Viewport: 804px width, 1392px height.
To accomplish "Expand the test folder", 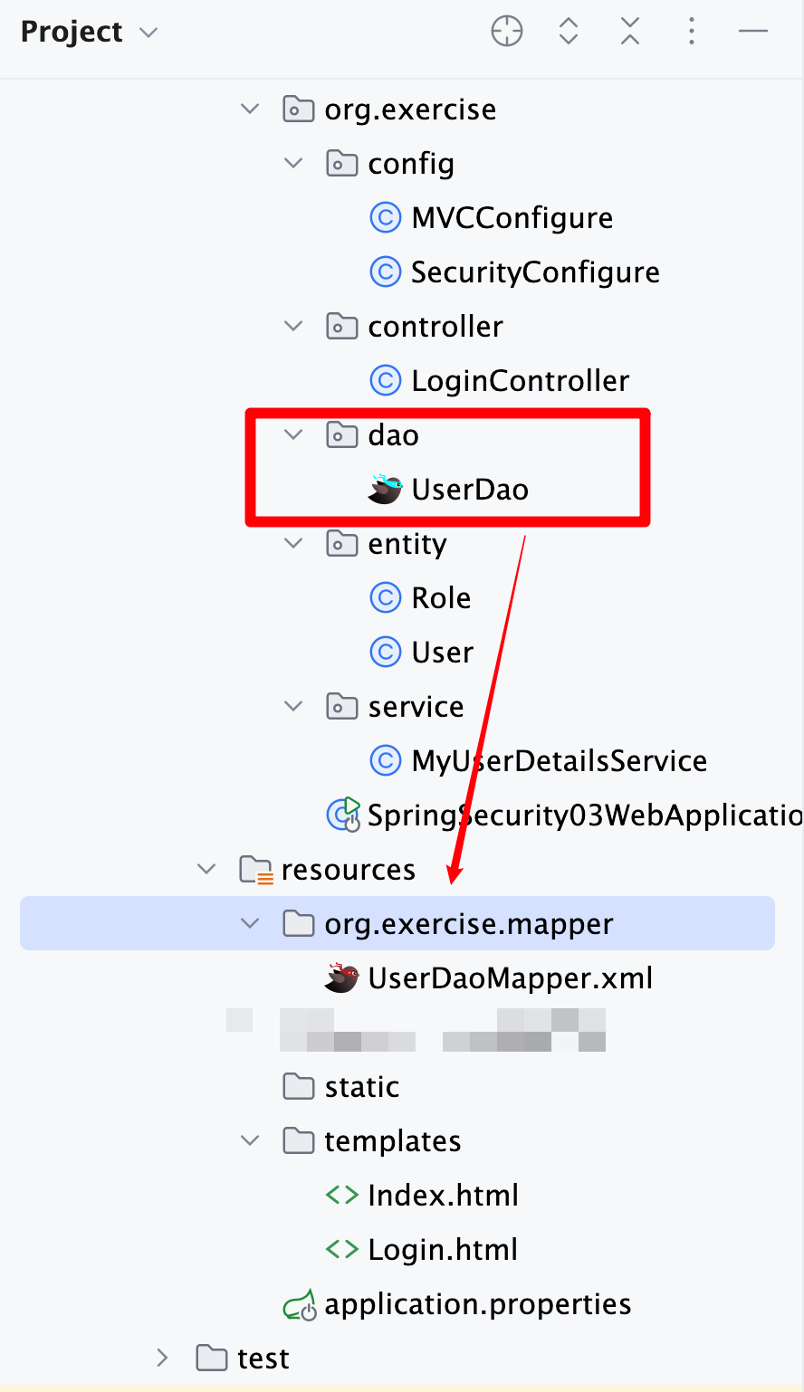I will [161, 1358].
